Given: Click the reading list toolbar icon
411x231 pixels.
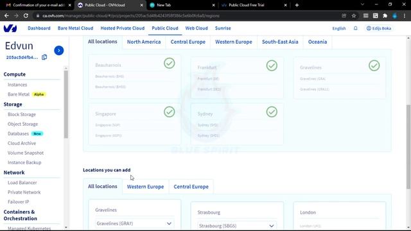Looking at the screenshot, I should [x=365, y=15].
